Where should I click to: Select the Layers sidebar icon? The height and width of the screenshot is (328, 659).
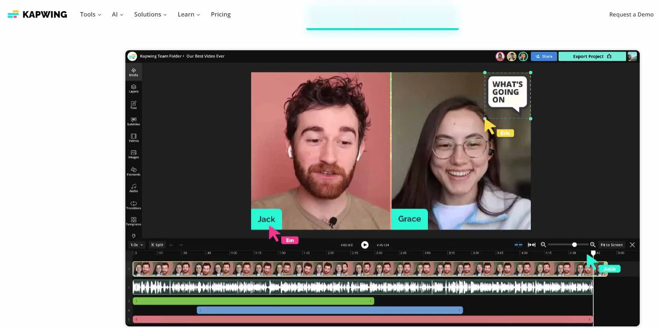tap(133, 88)
